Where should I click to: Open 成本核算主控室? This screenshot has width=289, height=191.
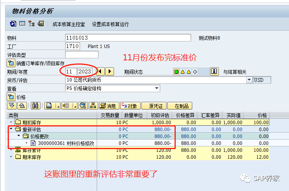[x=69, y=24]
